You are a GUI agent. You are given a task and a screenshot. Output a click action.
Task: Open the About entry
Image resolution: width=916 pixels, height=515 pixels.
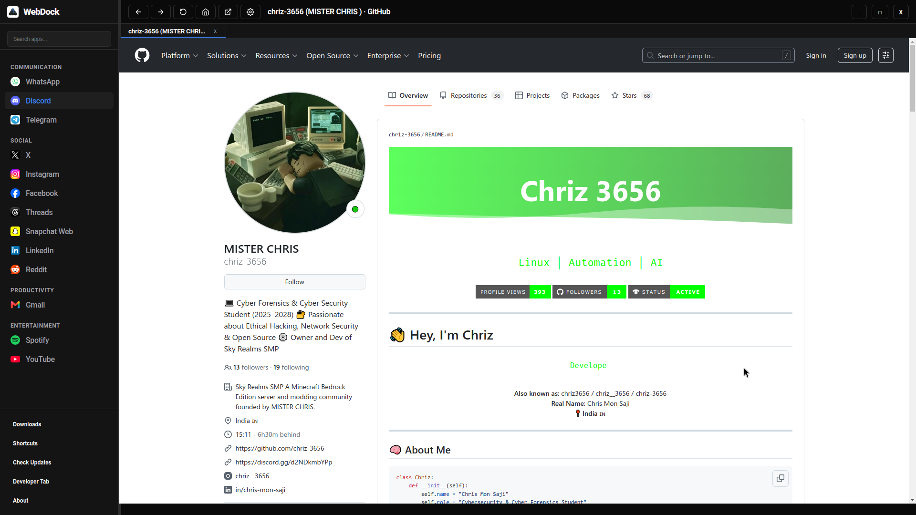pyautogui.click(x=21, y=501)
